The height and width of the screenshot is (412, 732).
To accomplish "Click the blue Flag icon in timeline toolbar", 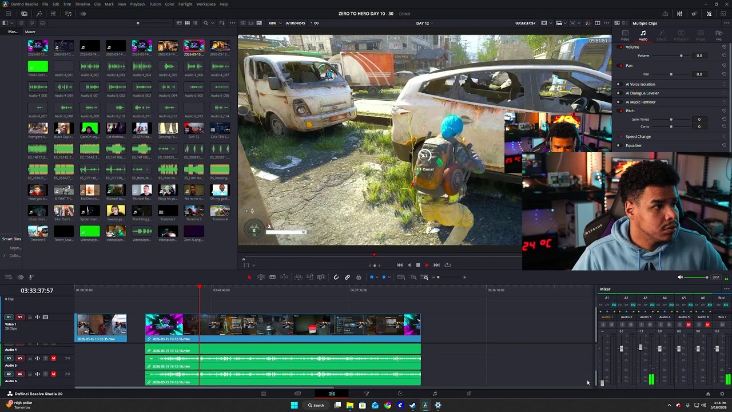I will (371, 278).
